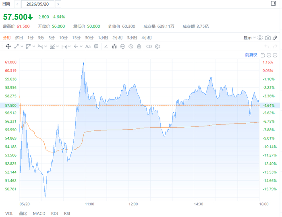
Task: Reset chart zoom with the rotate arrow icon
Action: [x=263, y=55]
